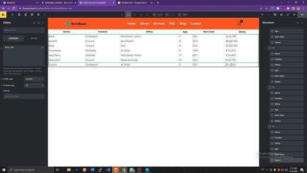Open the templates folder icon
Viewport: 307px width, 173px height.
pyautogui.click(x=282, y=15)
